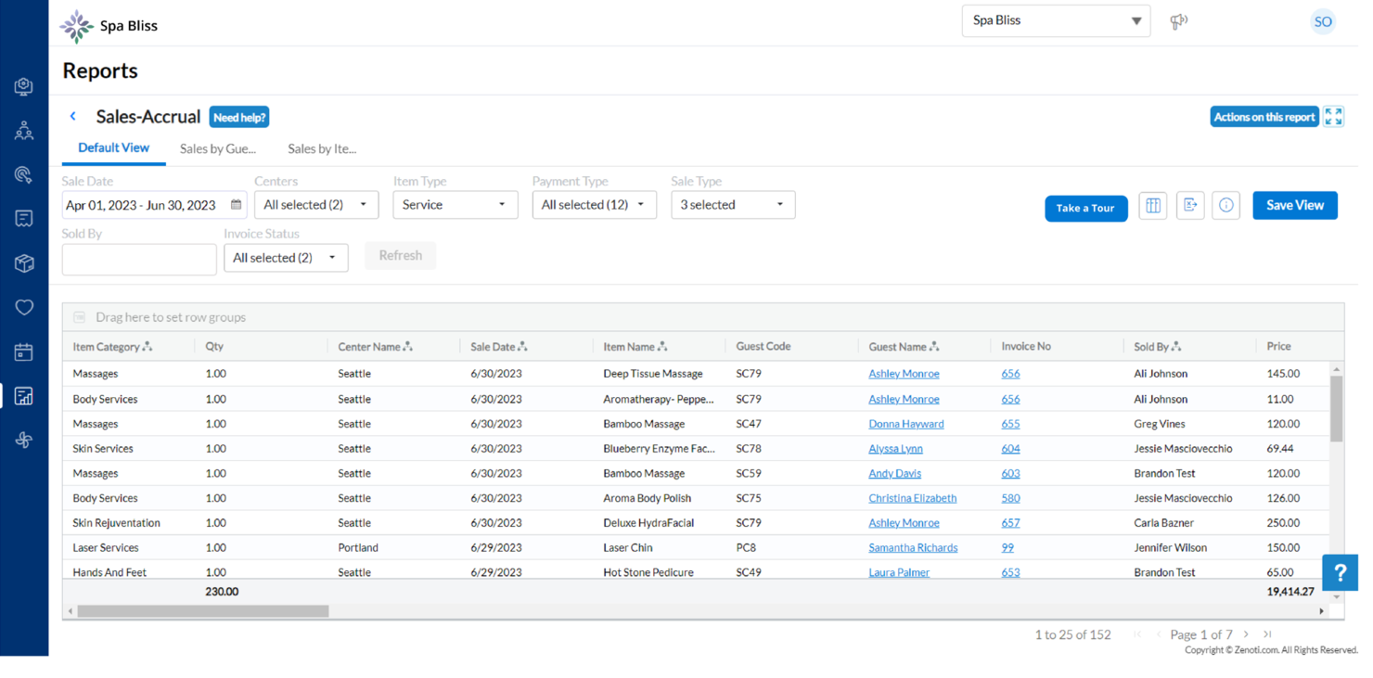Toggle fullscreen report view icon
The width and height of the screenshot is (1373, 678).
point(1333,117)
